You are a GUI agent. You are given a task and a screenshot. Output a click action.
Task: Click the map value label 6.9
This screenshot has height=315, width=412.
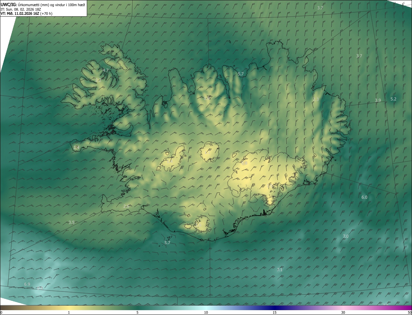pos(27,284)
